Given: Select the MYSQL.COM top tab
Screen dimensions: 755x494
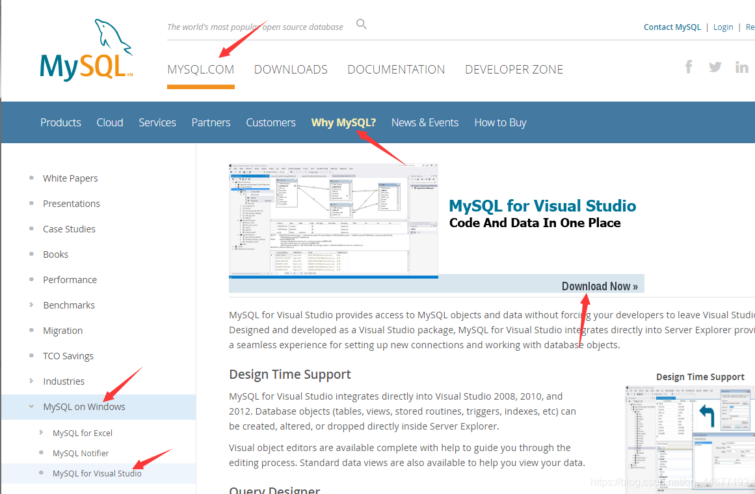Looking at the screenshot, I should point(201,70).
